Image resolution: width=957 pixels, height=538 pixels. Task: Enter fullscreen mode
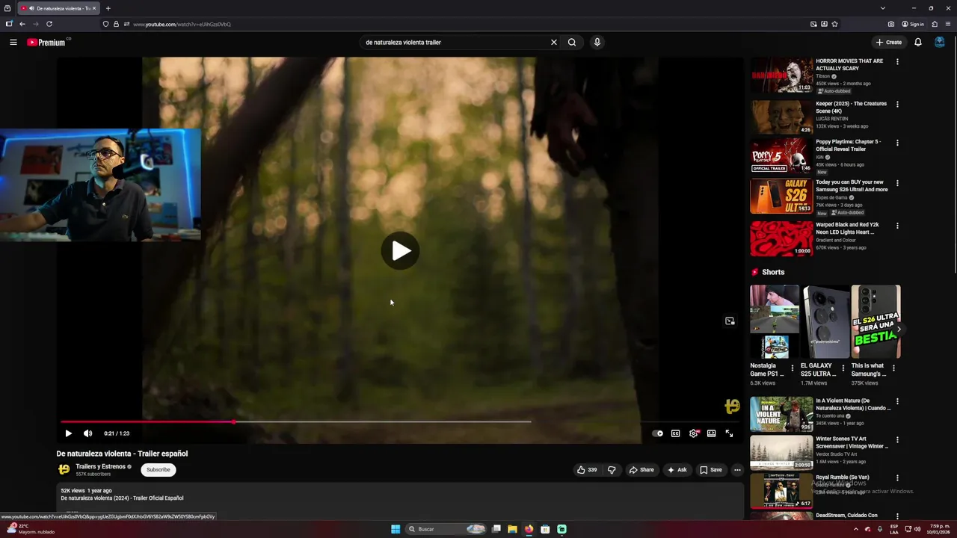729,433
